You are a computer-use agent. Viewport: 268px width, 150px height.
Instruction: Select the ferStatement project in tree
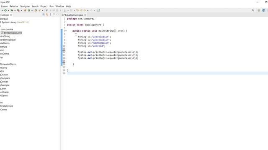pos(7,106)
